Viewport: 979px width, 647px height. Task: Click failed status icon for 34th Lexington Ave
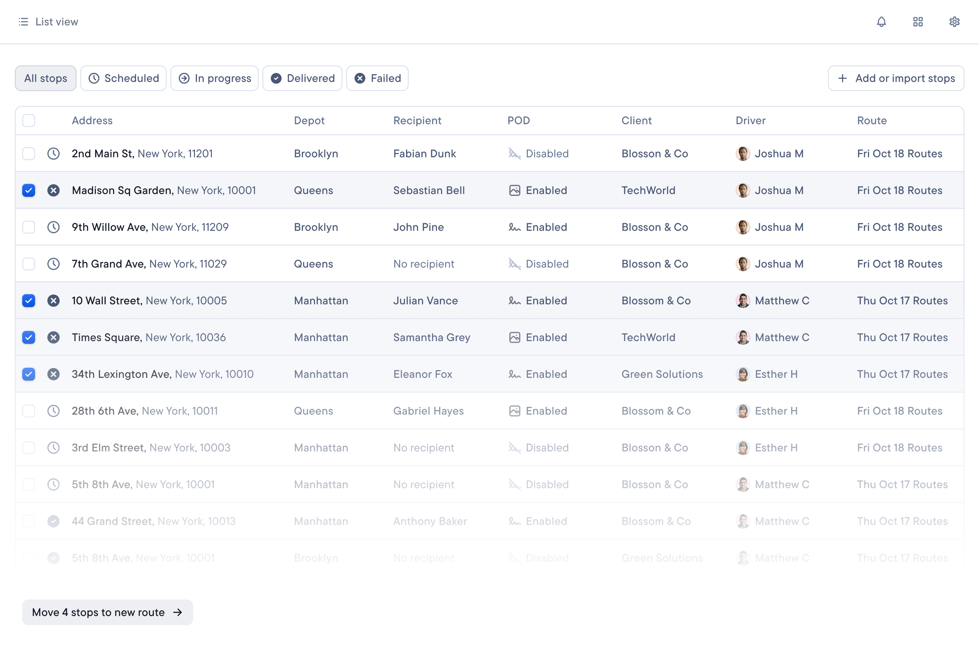[x=53, y=374]
